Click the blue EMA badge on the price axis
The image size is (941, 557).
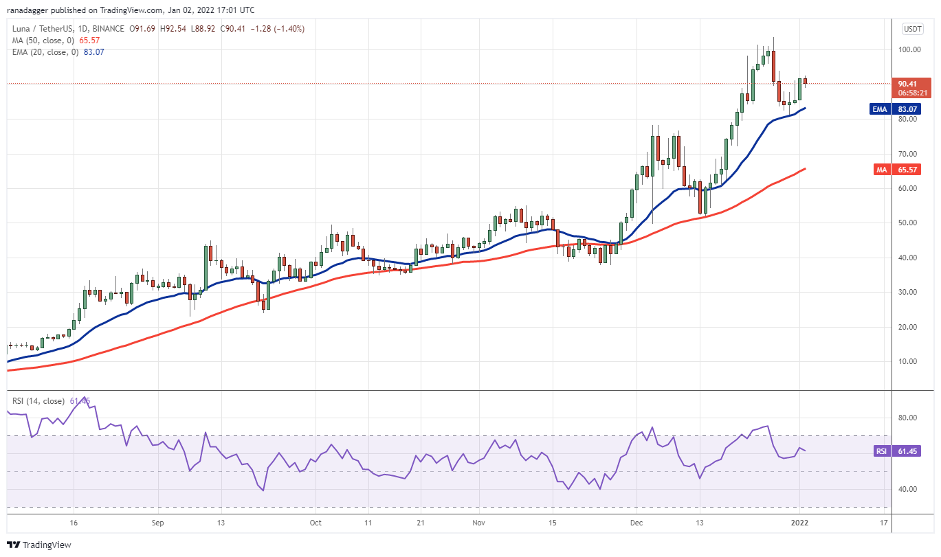tap(879, 109)
